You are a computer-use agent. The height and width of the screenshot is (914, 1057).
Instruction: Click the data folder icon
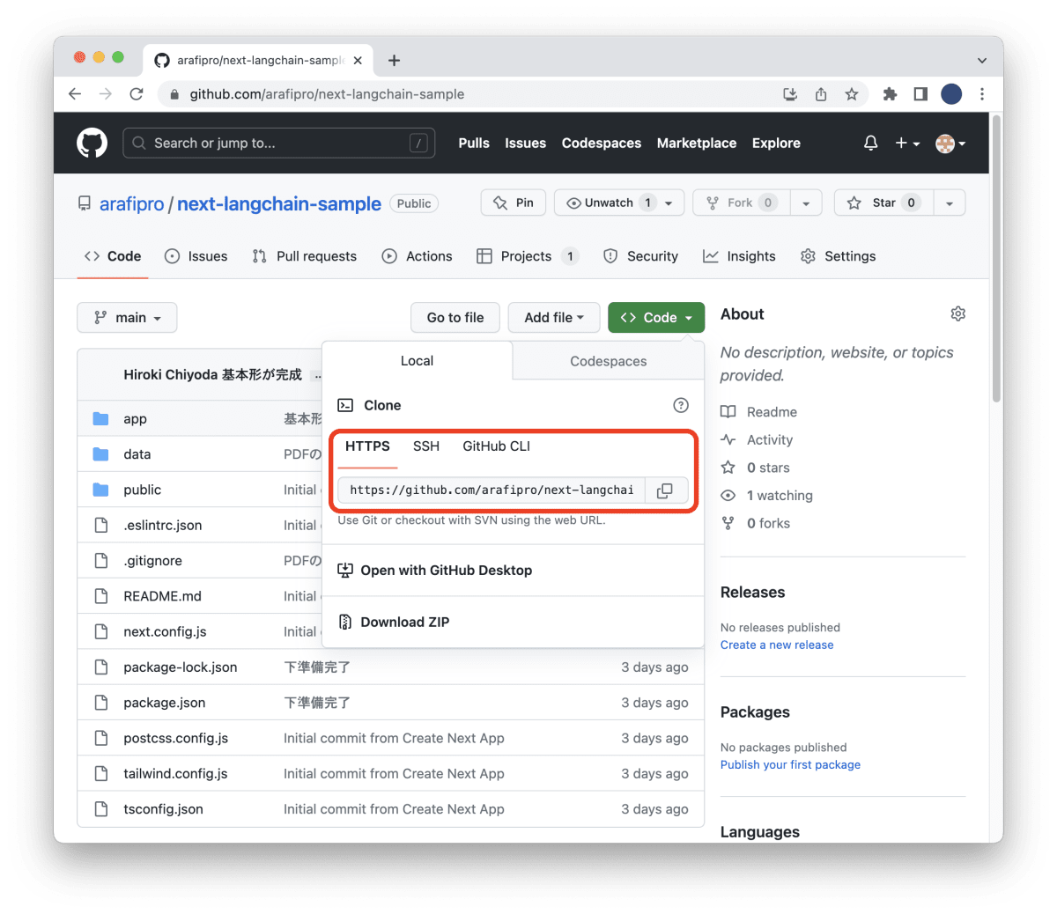[x=100, y=454]
